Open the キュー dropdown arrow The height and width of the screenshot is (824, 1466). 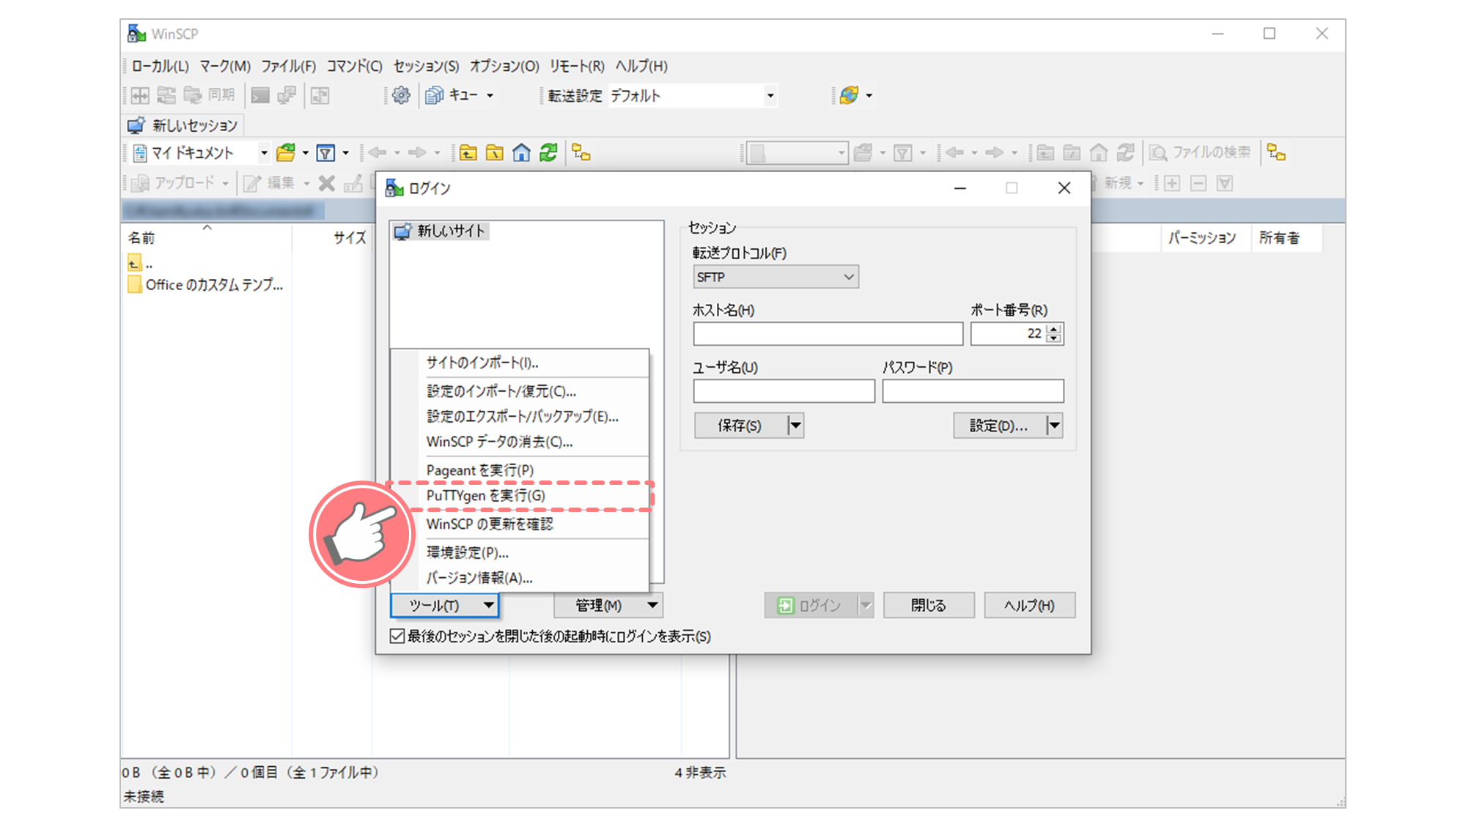490,95
